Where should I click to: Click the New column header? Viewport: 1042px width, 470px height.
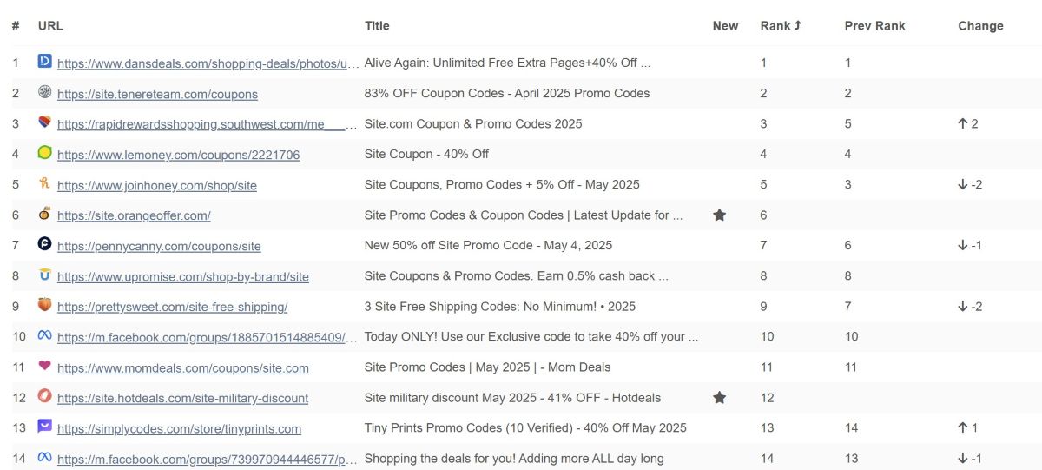tap(725, 26)
